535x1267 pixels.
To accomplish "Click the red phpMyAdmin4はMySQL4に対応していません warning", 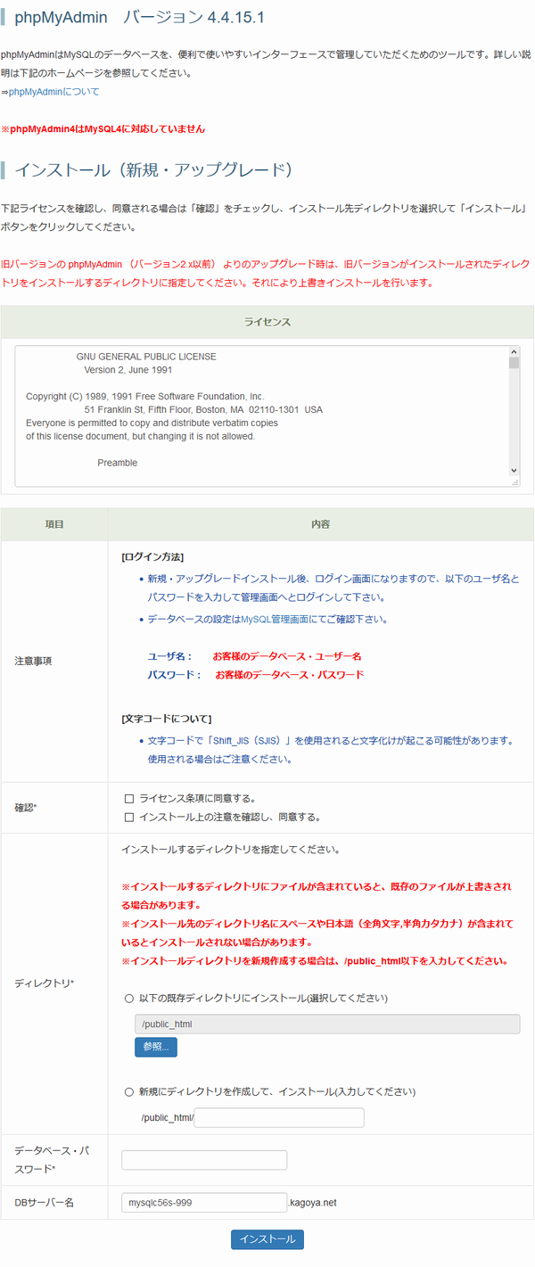I will click(x=103, y=129).
